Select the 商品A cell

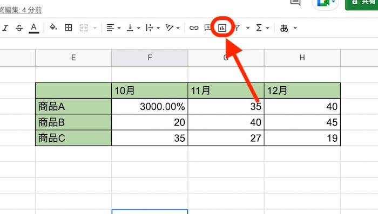click(73, 106)
